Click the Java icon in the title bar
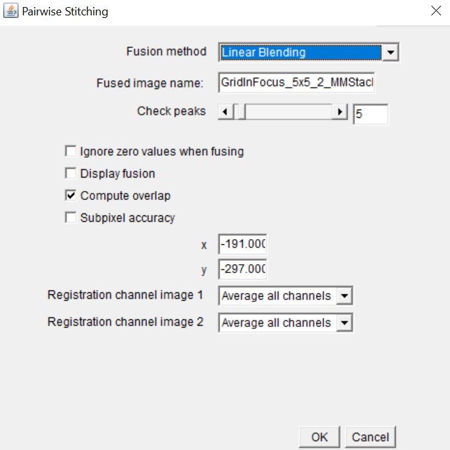450x450 pixels. [x=11, y=12]
